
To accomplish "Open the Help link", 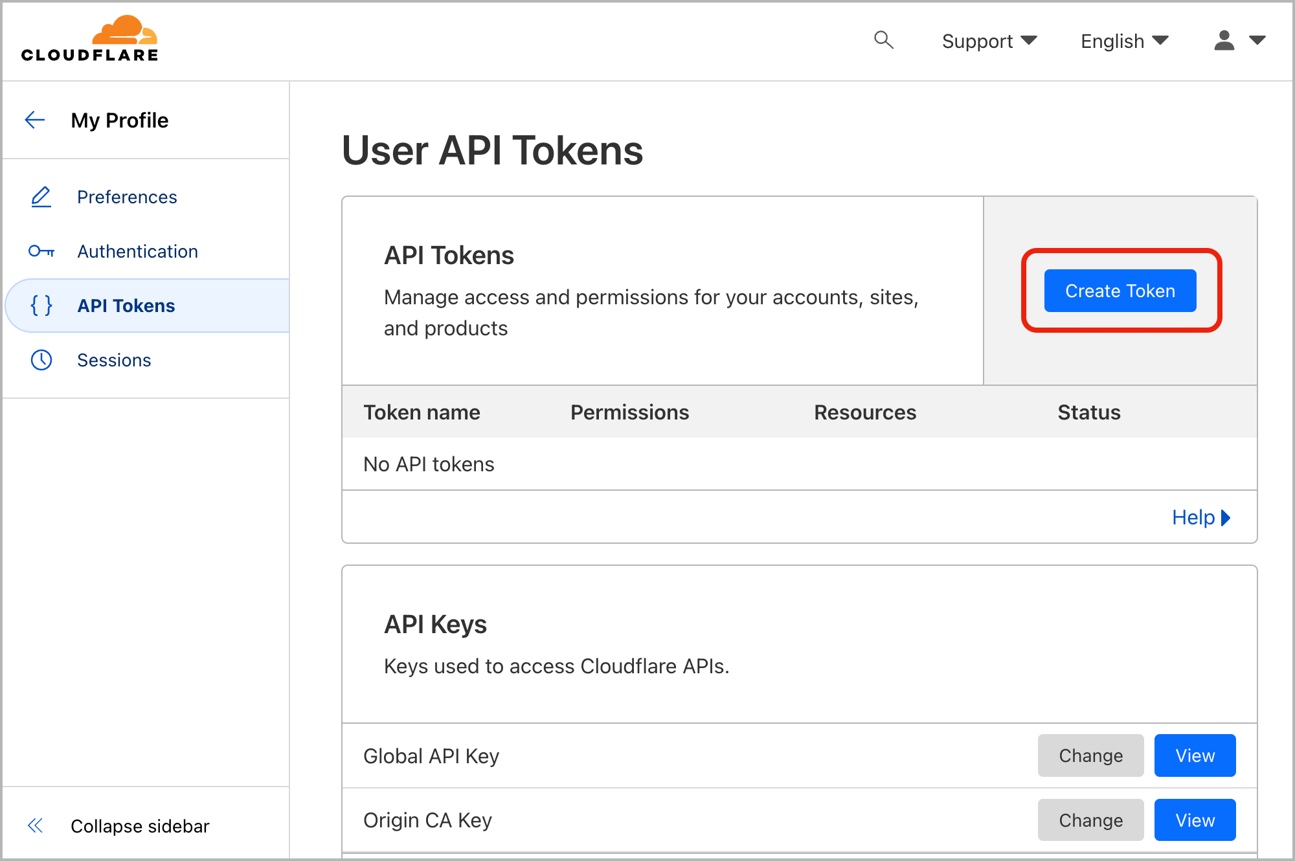I will 1201,517.
